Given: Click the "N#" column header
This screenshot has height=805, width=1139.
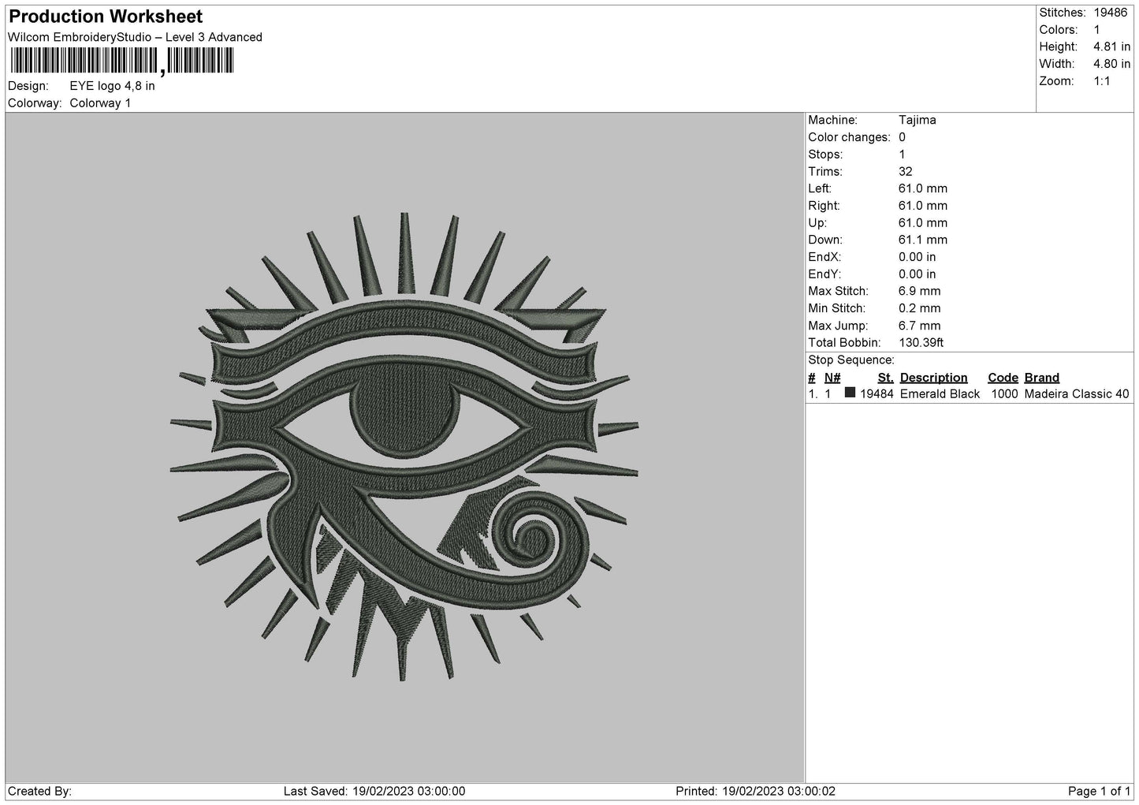Looking at the screenshot, I should [x=832, y=378].
